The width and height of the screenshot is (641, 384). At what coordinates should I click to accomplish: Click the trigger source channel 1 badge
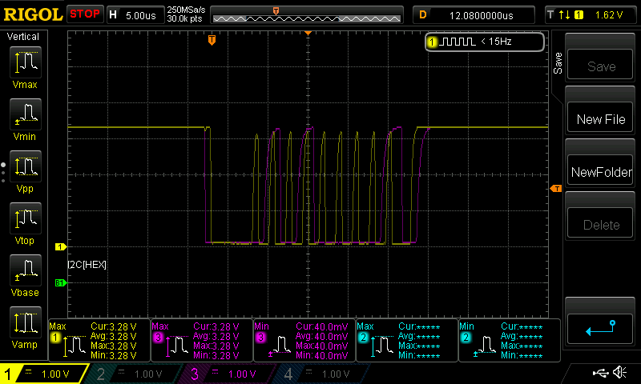point(579,15)
